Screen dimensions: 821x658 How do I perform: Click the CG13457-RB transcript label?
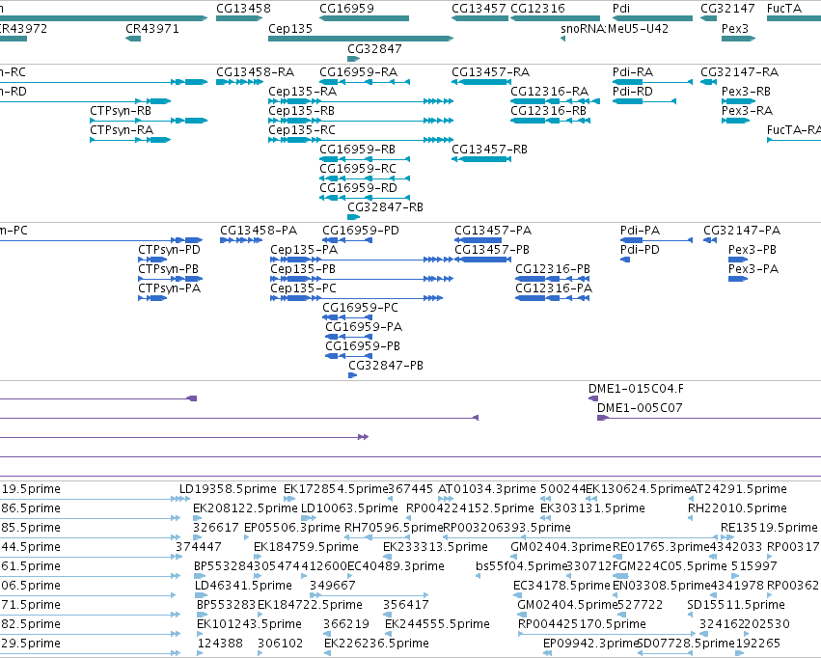(x=489, y=150)
